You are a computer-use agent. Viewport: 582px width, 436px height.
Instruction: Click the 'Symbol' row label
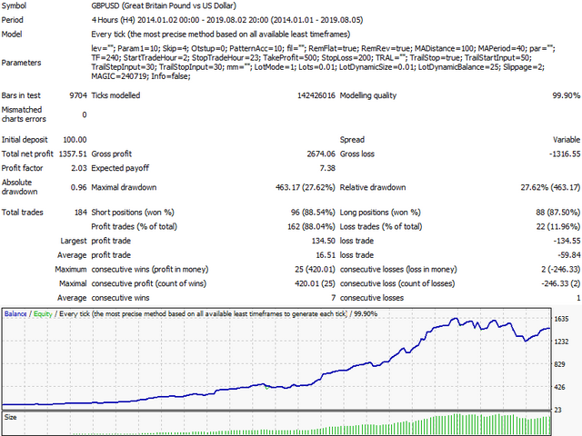coord(14,5)
